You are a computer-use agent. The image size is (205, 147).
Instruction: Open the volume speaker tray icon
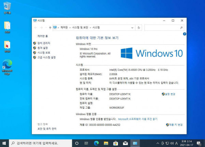[x=172, y=143]
